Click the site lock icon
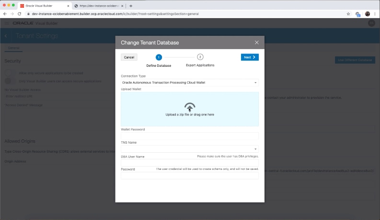 (x=28, y=14)
